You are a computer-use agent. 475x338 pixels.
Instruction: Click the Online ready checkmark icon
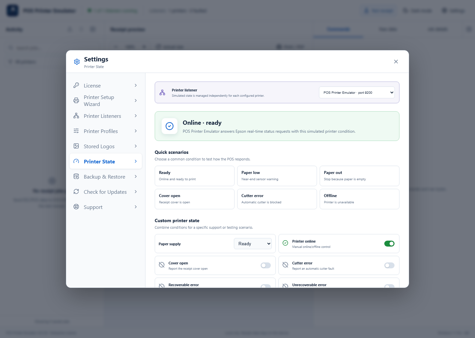170,126
